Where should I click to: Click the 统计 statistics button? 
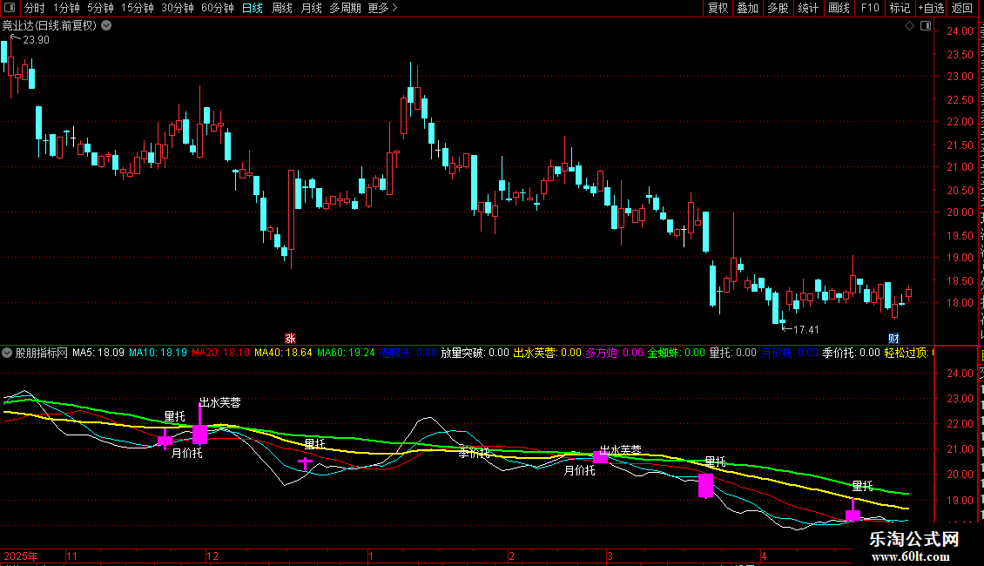[x=808, y=8]
